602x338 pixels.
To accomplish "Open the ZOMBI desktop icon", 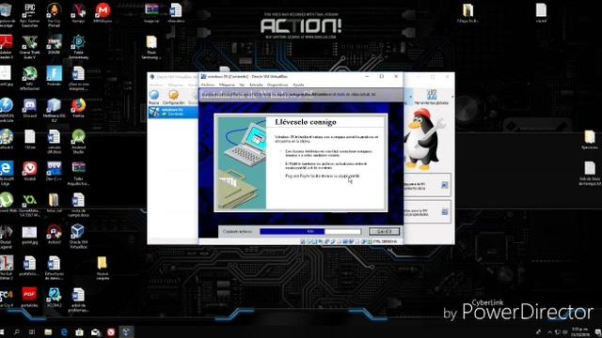I will pyautogui.click(x=55, y=44).
